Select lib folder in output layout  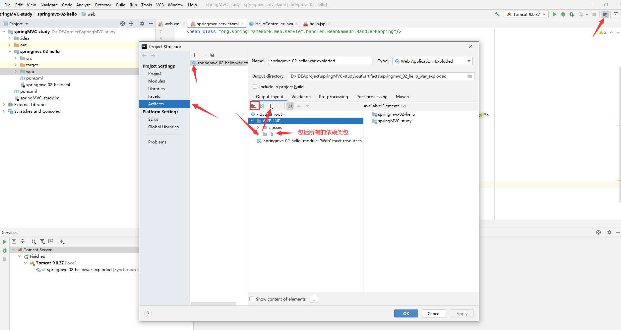pyautogui.click(x=271, y=134)
